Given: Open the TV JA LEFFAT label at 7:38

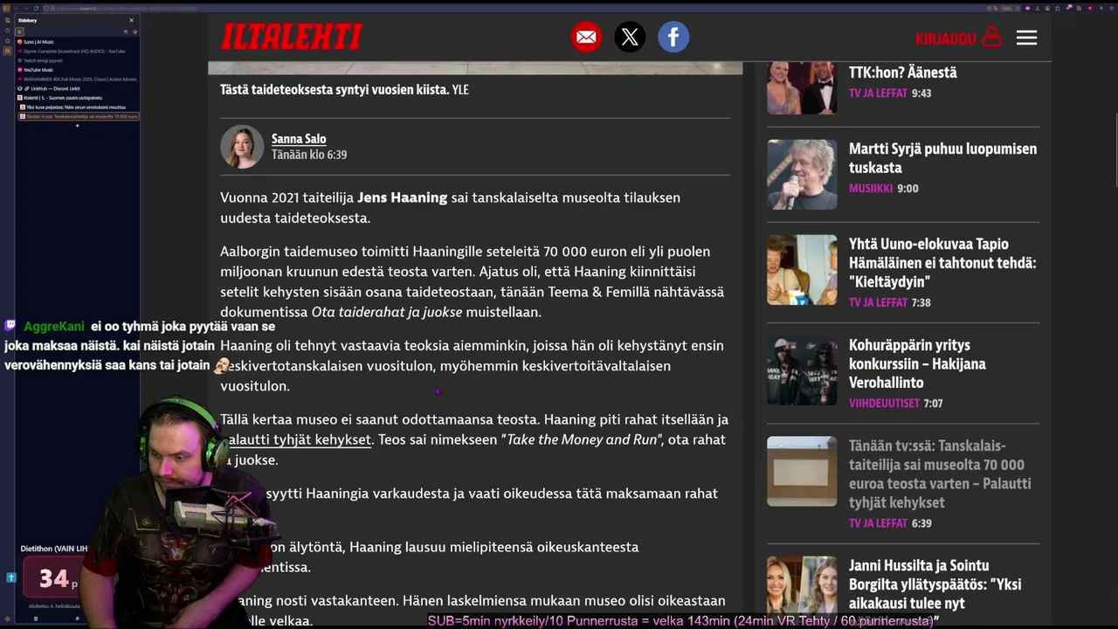Looking at the screenshot, I should pyautogui.click(x=878, y=302).
